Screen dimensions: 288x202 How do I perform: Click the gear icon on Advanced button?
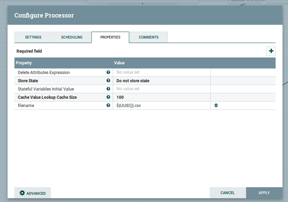click(22, 193)
